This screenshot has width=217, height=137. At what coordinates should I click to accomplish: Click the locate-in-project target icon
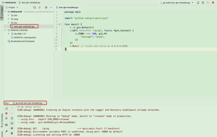[x=35, y=7]
